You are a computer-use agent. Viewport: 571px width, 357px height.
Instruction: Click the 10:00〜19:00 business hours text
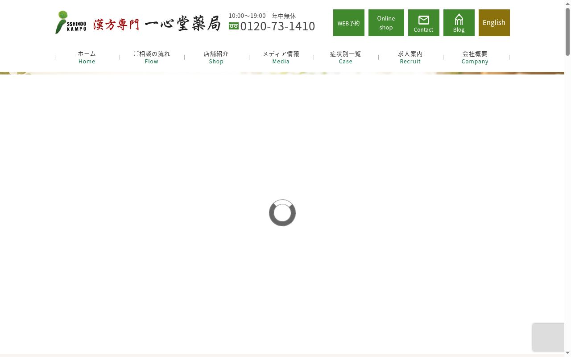pos(247,16)
